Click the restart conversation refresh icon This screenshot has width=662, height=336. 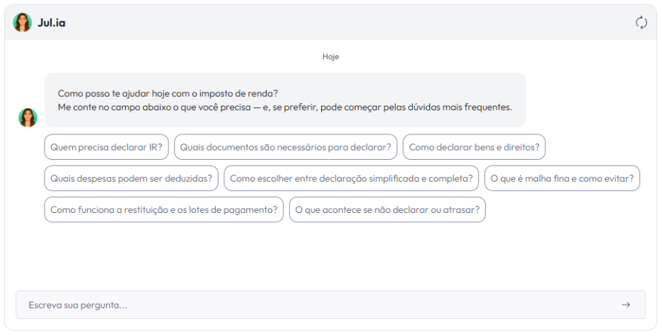pyautogui.click(x=641, y=23)
